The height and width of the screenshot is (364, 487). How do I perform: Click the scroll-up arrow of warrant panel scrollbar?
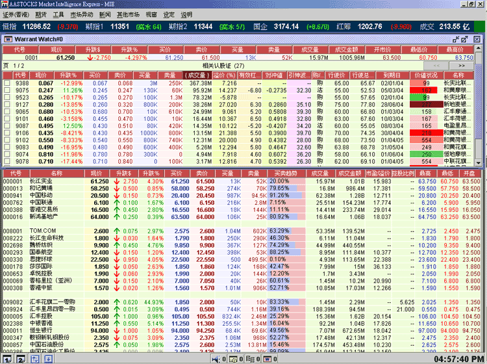[x=479, y=48]
